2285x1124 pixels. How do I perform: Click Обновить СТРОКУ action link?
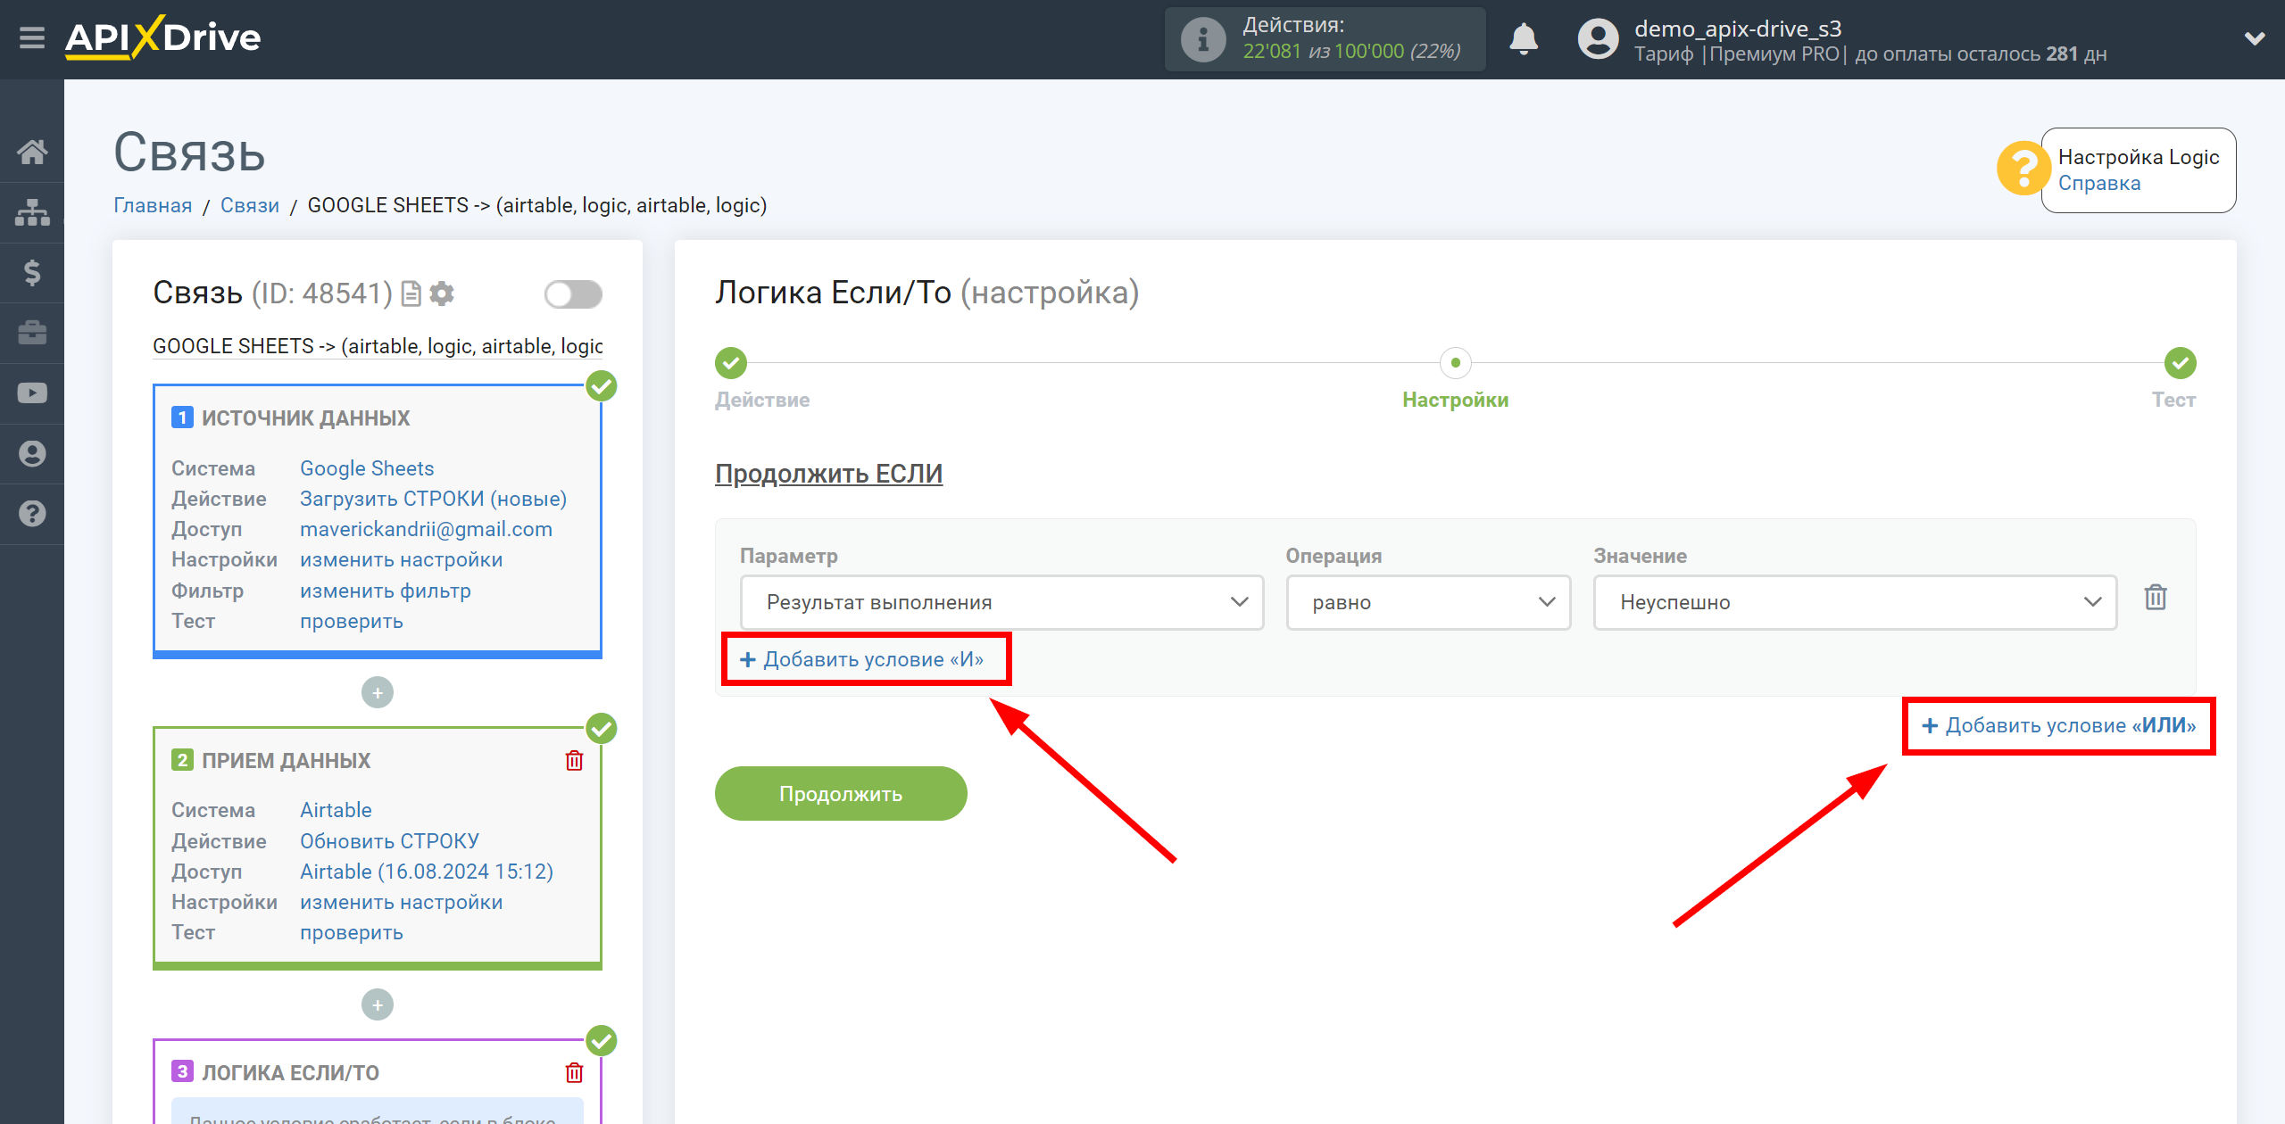click(x=389, y=841)
